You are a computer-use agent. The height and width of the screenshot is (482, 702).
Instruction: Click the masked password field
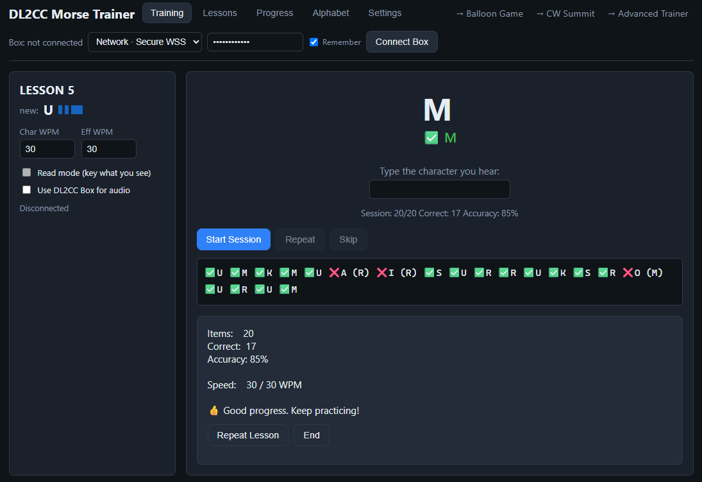[255, 42]
